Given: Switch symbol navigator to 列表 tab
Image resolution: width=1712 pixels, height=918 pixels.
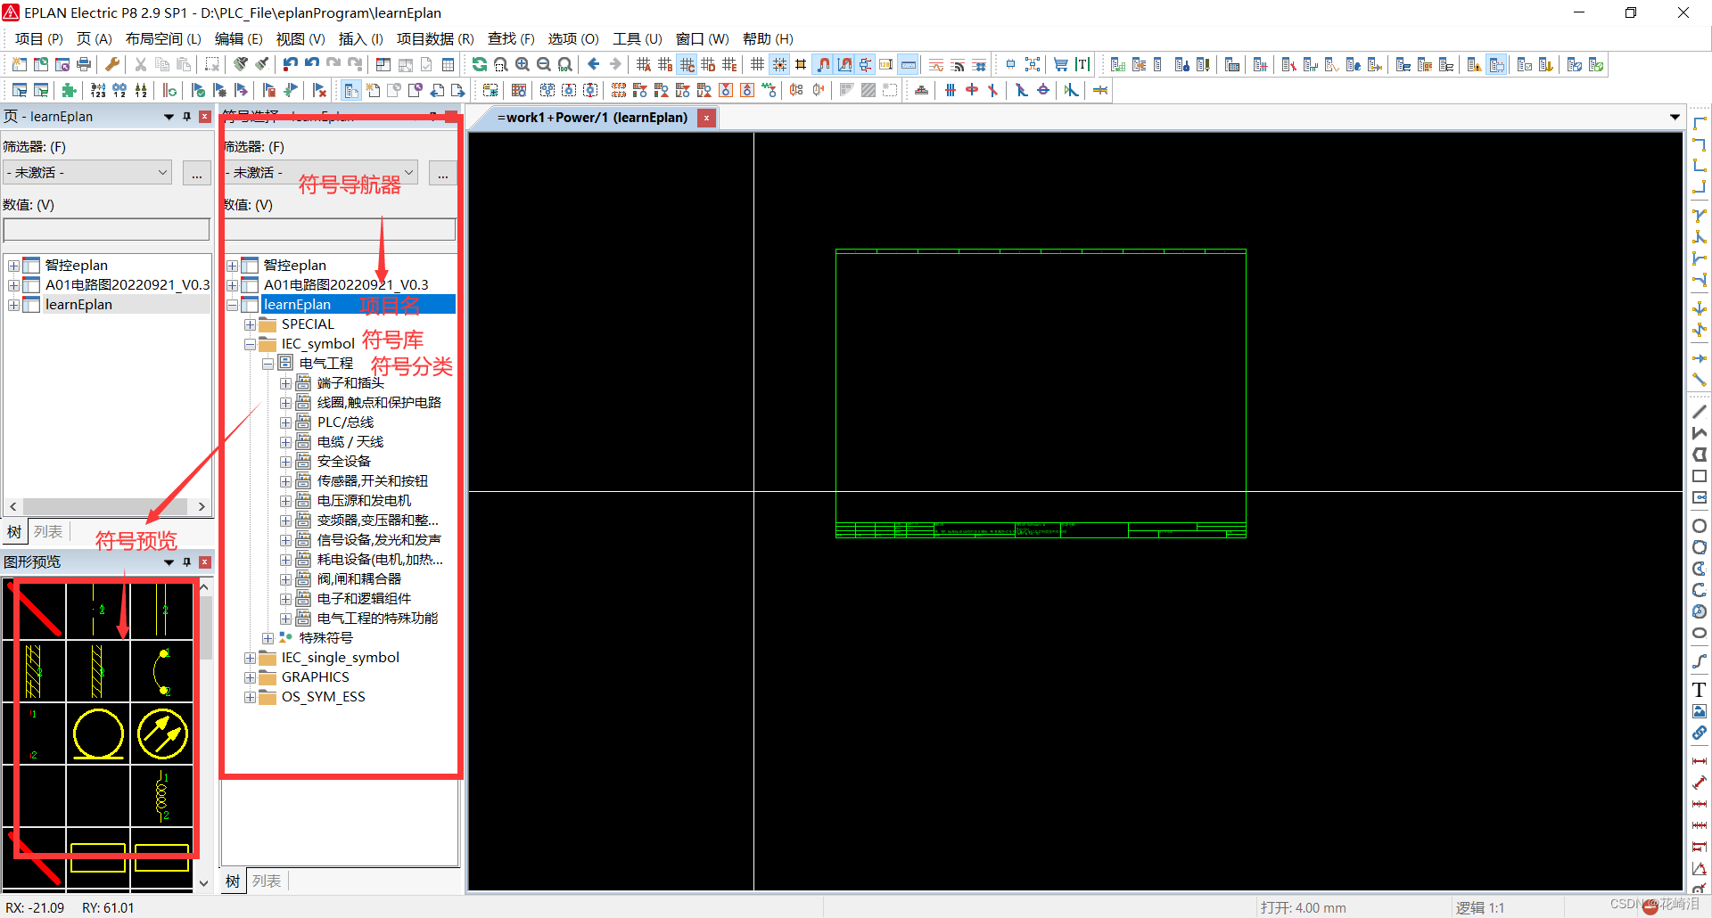Looking at the screenshot, I should pyautogui.click(x=266, y=881).
